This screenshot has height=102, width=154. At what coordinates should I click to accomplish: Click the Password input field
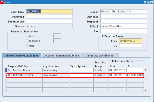pos(49,16)
